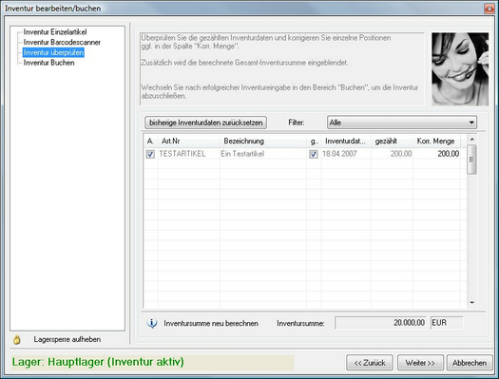Toggle the 'A.' checkbox for TESTARTIKEL
Image resolution: width=499 pixels, height=379 pixels.
tap(150, 154)
